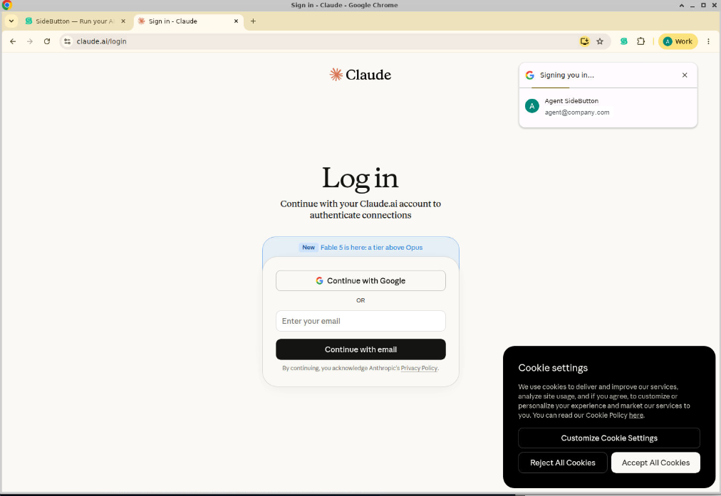View site information icon in address bar
Image resolution: width=721 pixels, height=496 pixels.
(67, 41)
